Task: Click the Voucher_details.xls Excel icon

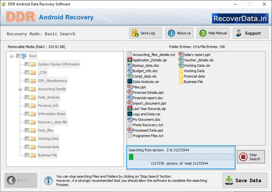Action: point(181,60)
